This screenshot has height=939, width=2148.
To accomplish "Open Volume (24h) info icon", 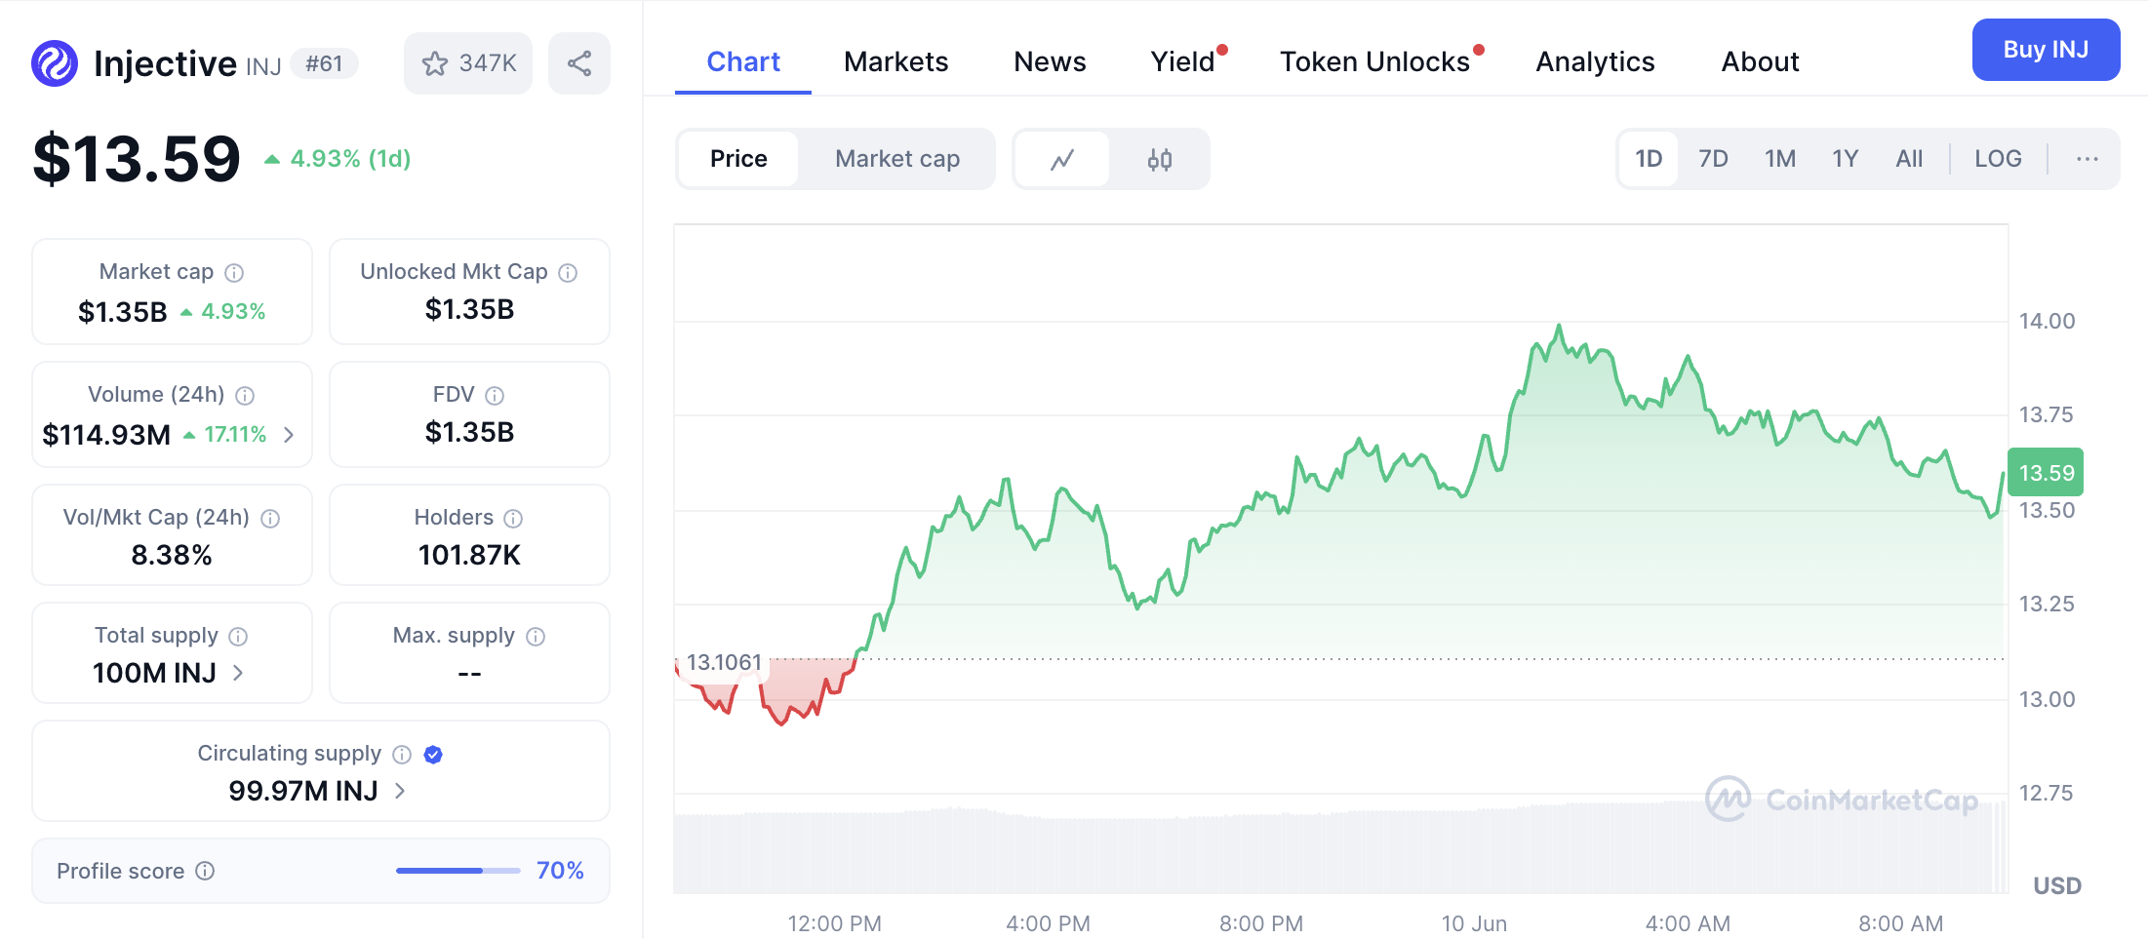I will tap(245, 395).
